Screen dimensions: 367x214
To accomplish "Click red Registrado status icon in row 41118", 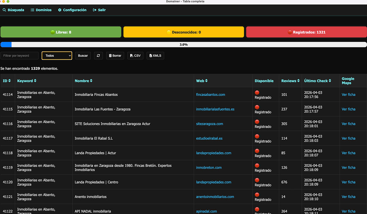I will [x=257, y=151].
